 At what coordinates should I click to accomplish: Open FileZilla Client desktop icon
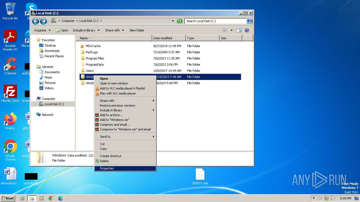(x=10, y=93)
